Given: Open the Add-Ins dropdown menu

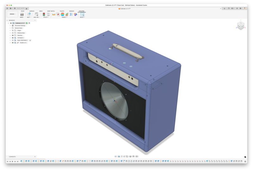Looking at the screenshot, I should [x=36, y=17].
